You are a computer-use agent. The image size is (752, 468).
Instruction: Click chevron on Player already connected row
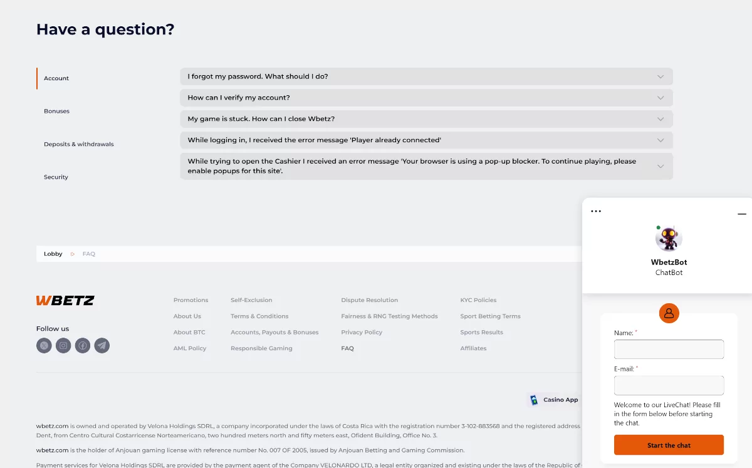(661, 140)
